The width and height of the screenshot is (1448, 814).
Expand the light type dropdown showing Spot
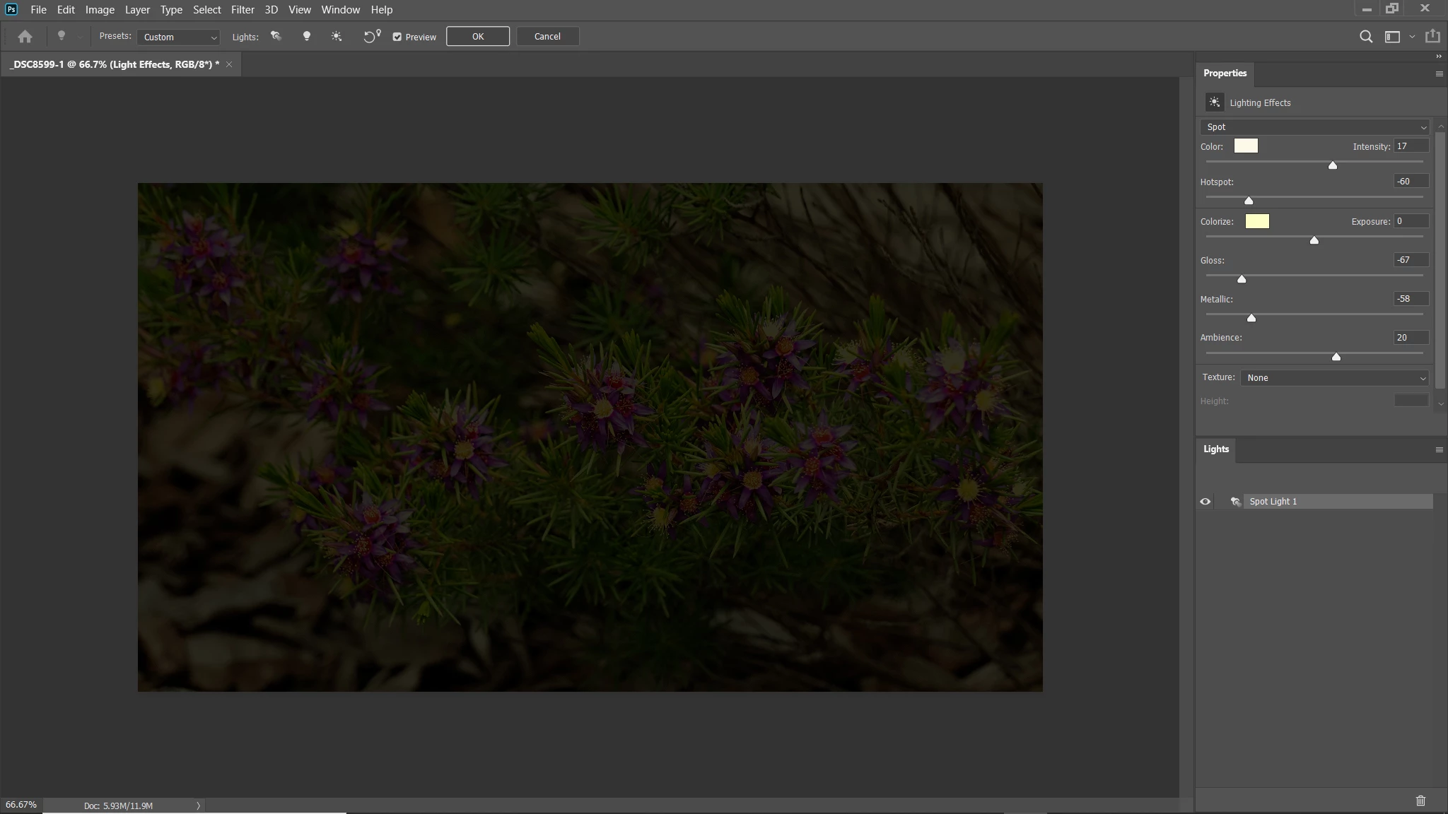click(1315, 127)
